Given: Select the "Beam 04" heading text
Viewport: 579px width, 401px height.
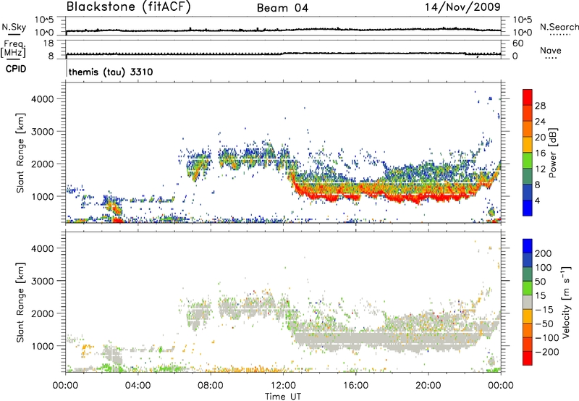Looking at the screenshot, I should 282,8.
